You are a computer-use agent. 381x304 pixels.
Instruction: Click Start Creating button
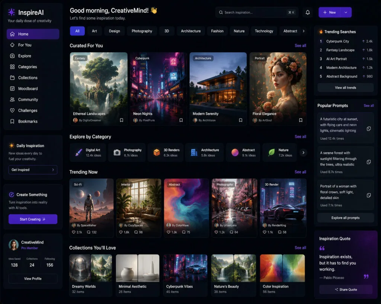point(33,219)
